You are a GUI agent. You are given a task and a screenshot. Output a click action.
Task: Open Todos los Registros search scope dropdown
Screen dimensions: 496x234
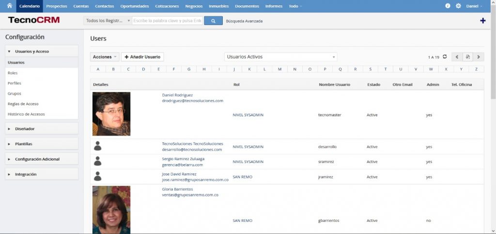point(107,21)
